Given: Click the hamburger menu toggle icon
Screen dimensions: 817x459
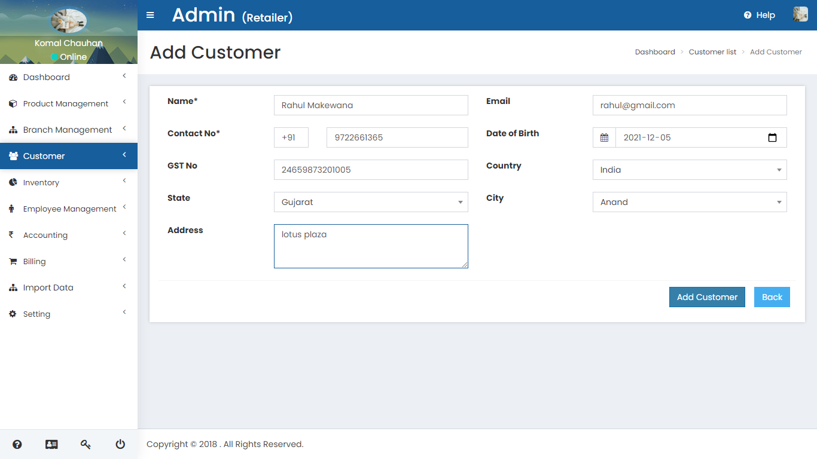Looking at the screenshot, I should pos(150,15).
